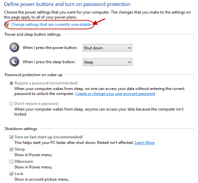Open the power button action dropdown

pyautogui.click(x=107, y=48)
